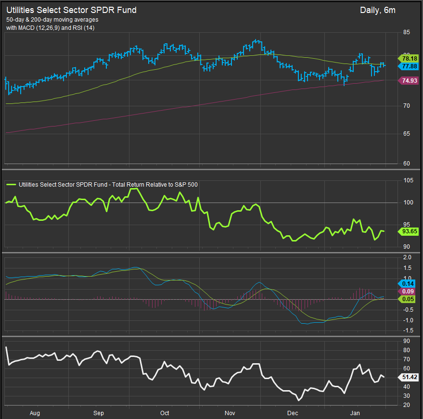Screen dimensions: 423x419
Task: Click the 74.93 moving average value tag
Action: pyautogui.click(x=409, y=81)
